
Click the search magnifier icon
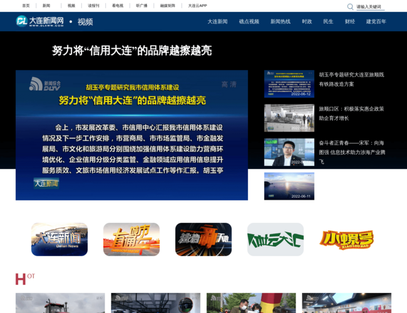coord(350,7)
